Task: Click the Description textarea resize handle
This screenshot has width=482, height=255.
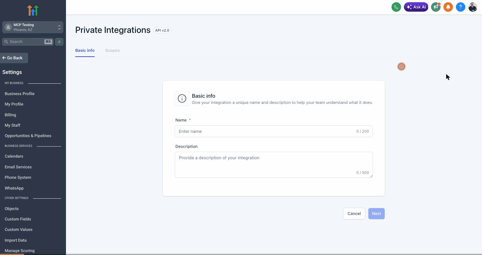Action: point(371,176)
